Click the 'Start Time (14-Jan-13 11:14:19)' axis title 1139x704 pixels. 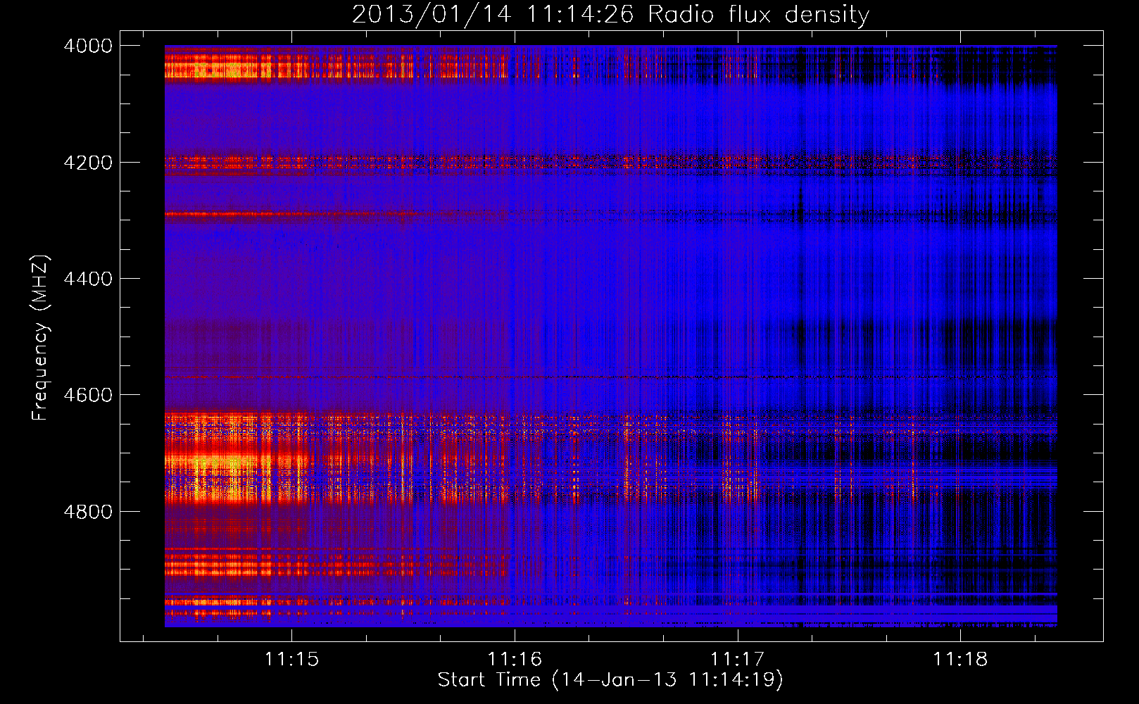click(x=610, y=680)
